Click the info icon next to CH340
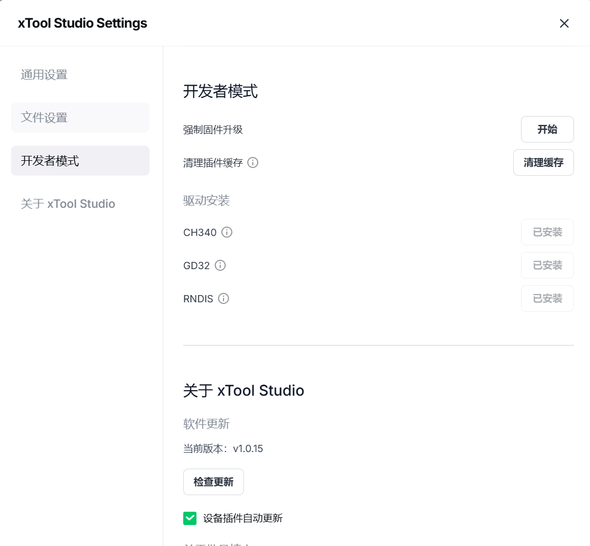Screen dimensions: 590x546 tap(227, 232)
